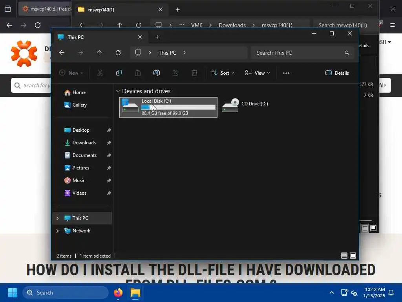Click the taskbar Search box

(x=66, y=293)
